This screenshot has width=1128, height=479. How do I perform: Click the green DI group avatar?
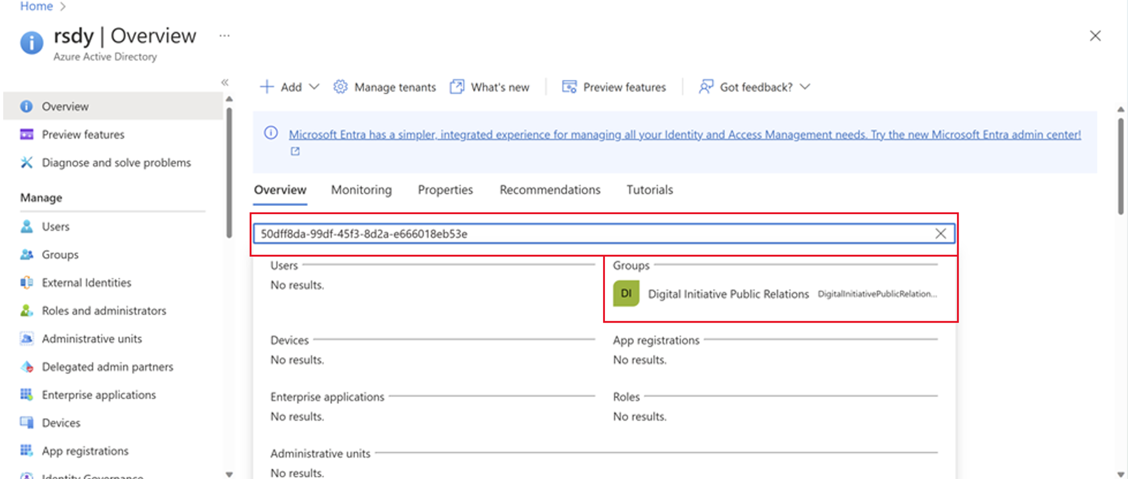[x=626, y=294]
